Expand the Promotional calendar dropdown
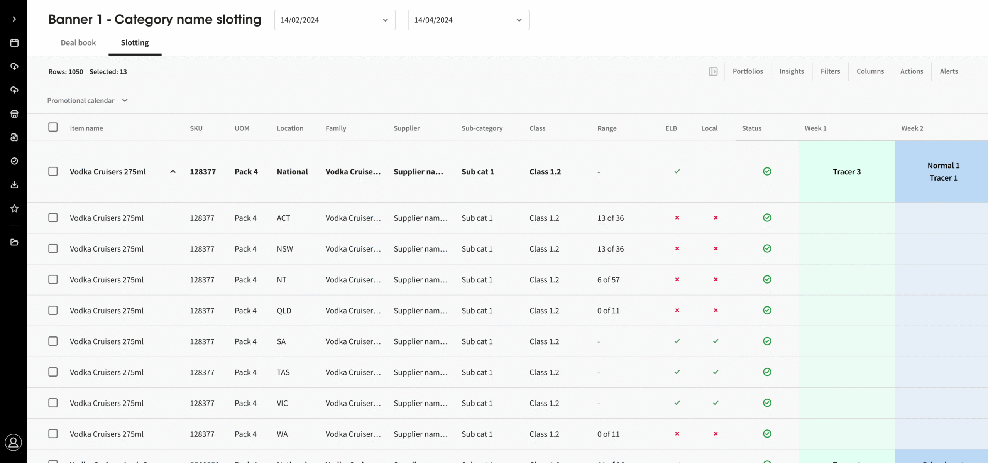988x463 pixels. [87, 100]
